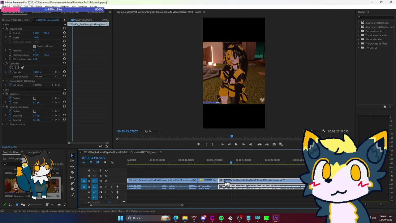
Task: Select the Razor tool
Action: [x=72, y=172]
